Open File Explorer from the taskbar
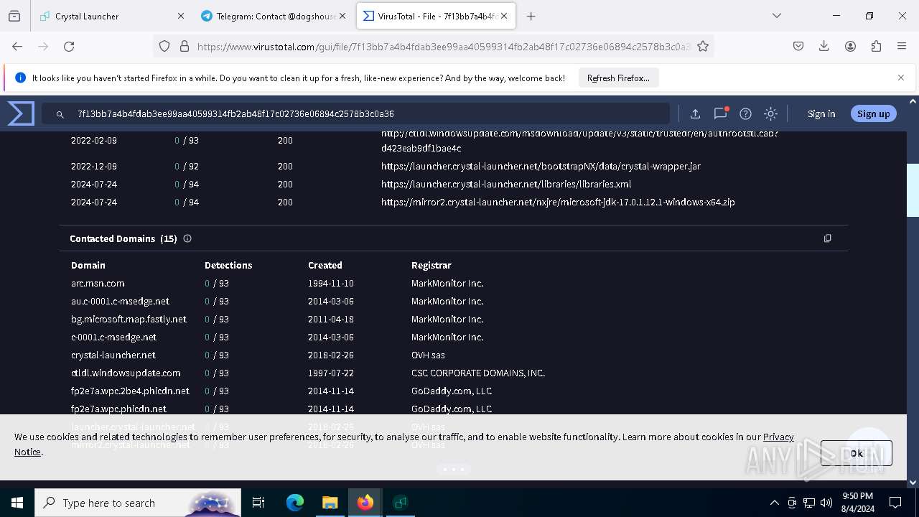Image resolution: width=919 pixels, height=517 pixels. 330,503
